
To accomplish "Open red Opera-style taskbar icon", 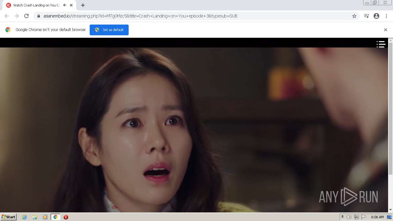I will pos(66,217).
